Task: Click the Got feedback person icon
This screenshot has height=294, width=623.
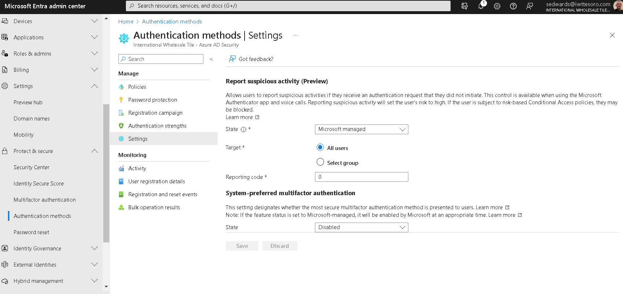Action: pyautogui.click(x=232, y=59)
